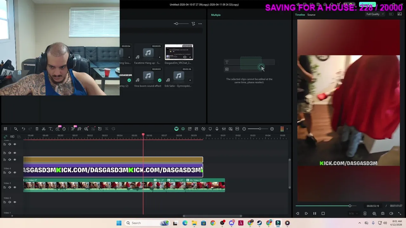Lock the Video 2 track
This screenshot has width=406, height=228.
pyautogui.click(x=4, y=202)
